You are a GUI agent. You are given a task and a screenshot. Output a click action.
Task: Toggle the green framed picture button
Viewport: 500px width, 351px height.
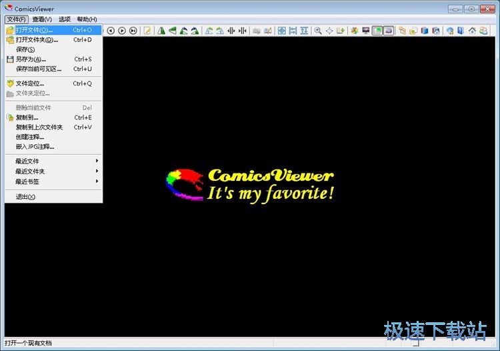pyautogui.click(x=377, y=31)
